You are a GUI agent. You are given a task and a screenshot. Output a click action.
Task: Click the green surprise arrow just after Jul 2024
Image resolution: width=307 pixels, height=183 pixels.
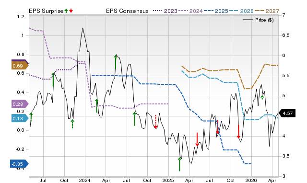click(x=134, y=119)
